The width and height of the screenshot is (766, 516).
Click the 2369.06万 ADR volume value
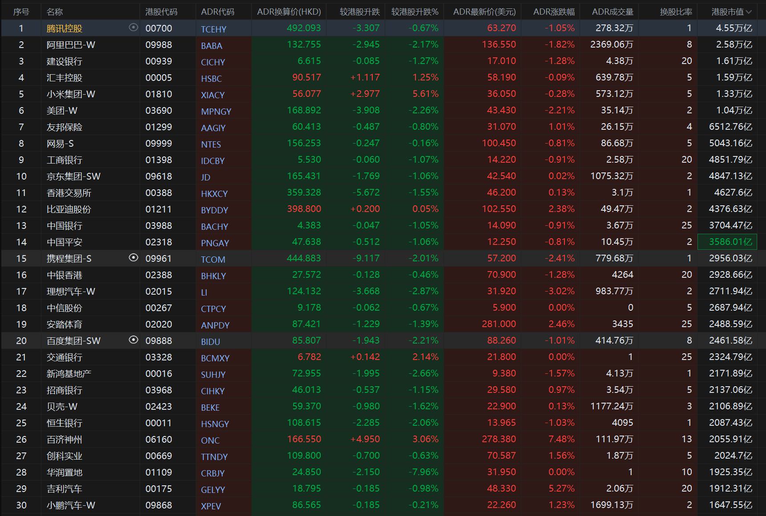click(x=612, y=45)
